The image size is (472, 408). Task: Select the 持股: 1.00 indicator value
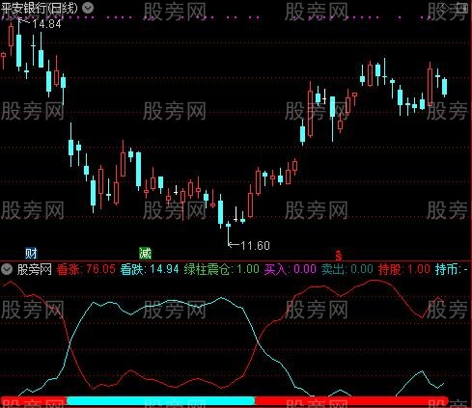(x=404, y=269)
